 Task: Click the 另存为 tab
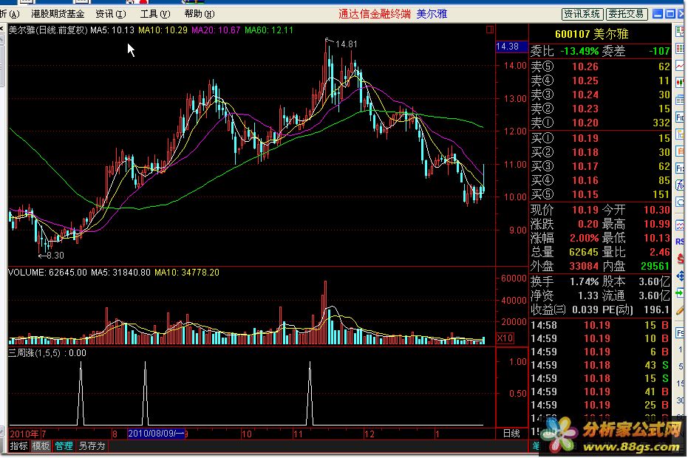point(92,446)
